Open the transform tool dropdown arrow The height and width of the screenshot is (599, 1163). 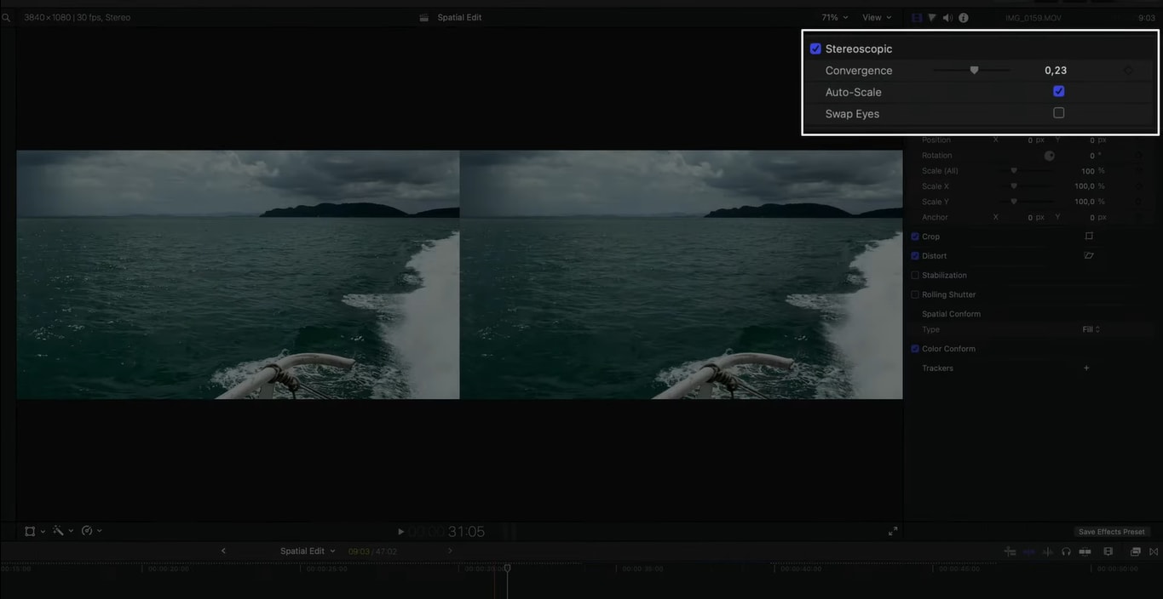click(x=43, y=531)
